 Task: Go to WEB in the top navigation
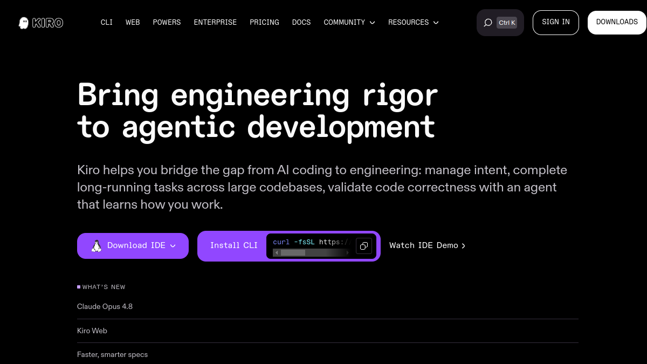click(133, 23)
